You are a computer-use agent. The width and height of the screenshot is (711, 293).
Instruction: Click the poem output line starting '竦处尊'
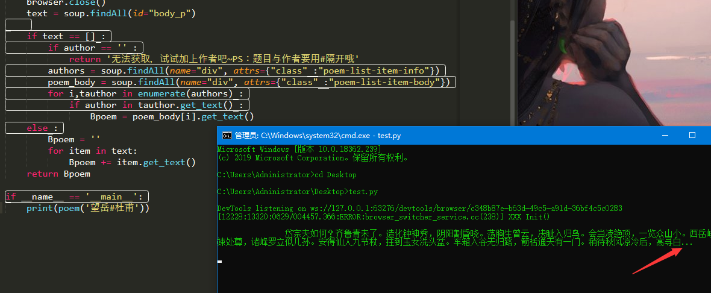(x=456, y=242)
